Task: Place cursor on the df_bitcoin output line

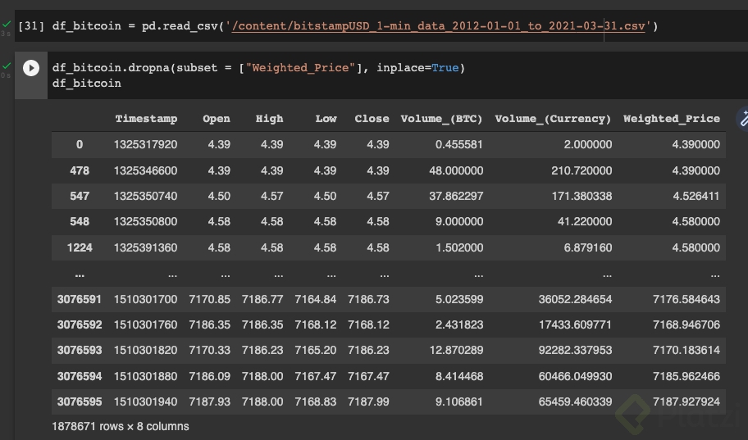Action: click(x=86, y=83)
